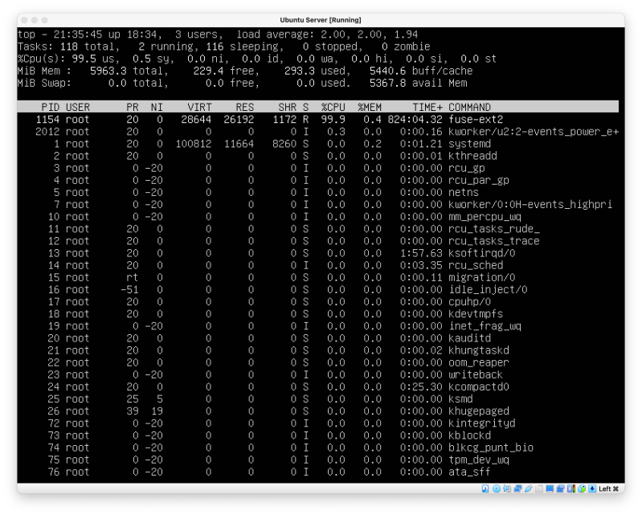Select the mm_percpu_wq command
Screen dimensions: 642x515
[x=485, y=217]
